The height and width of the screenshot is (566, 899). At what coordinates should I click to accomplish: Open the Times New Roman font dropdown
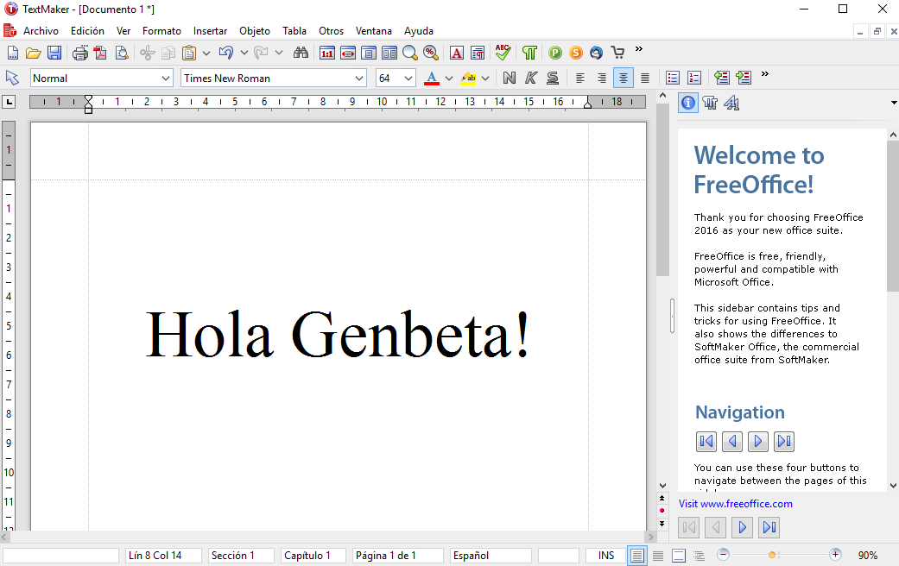pos(359,78)
